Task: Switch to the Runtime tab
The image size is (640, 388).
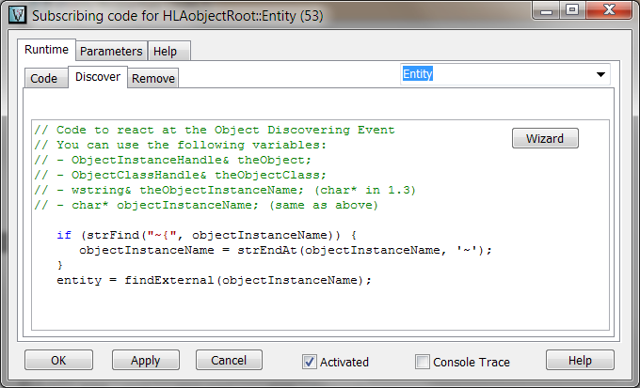Action: (46, 50)
